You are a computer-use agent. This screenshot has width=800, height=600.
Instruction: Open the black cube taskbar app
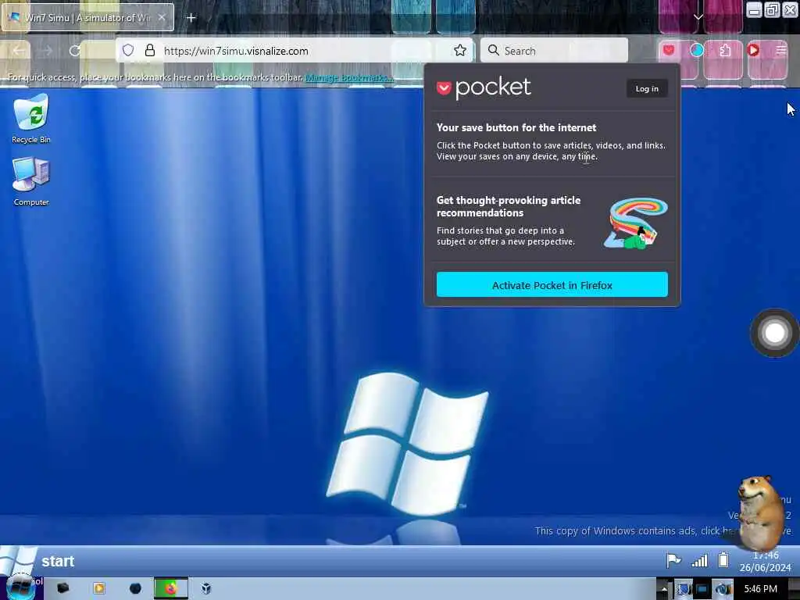coord(62,588)
